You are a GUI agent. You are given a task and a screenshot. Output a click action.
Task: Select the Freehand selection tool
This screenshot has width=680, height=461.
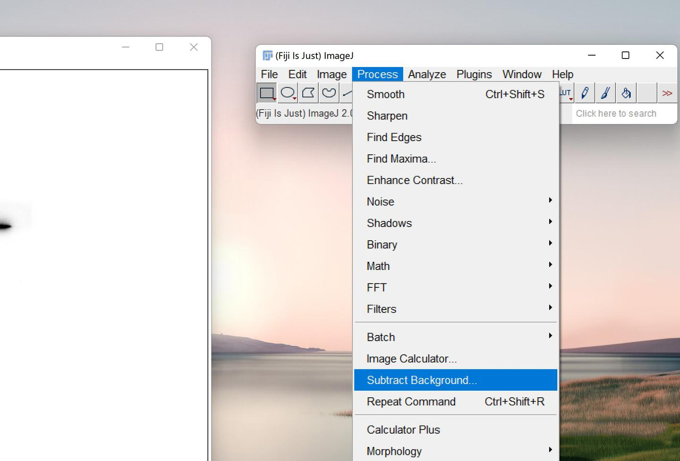329,93
